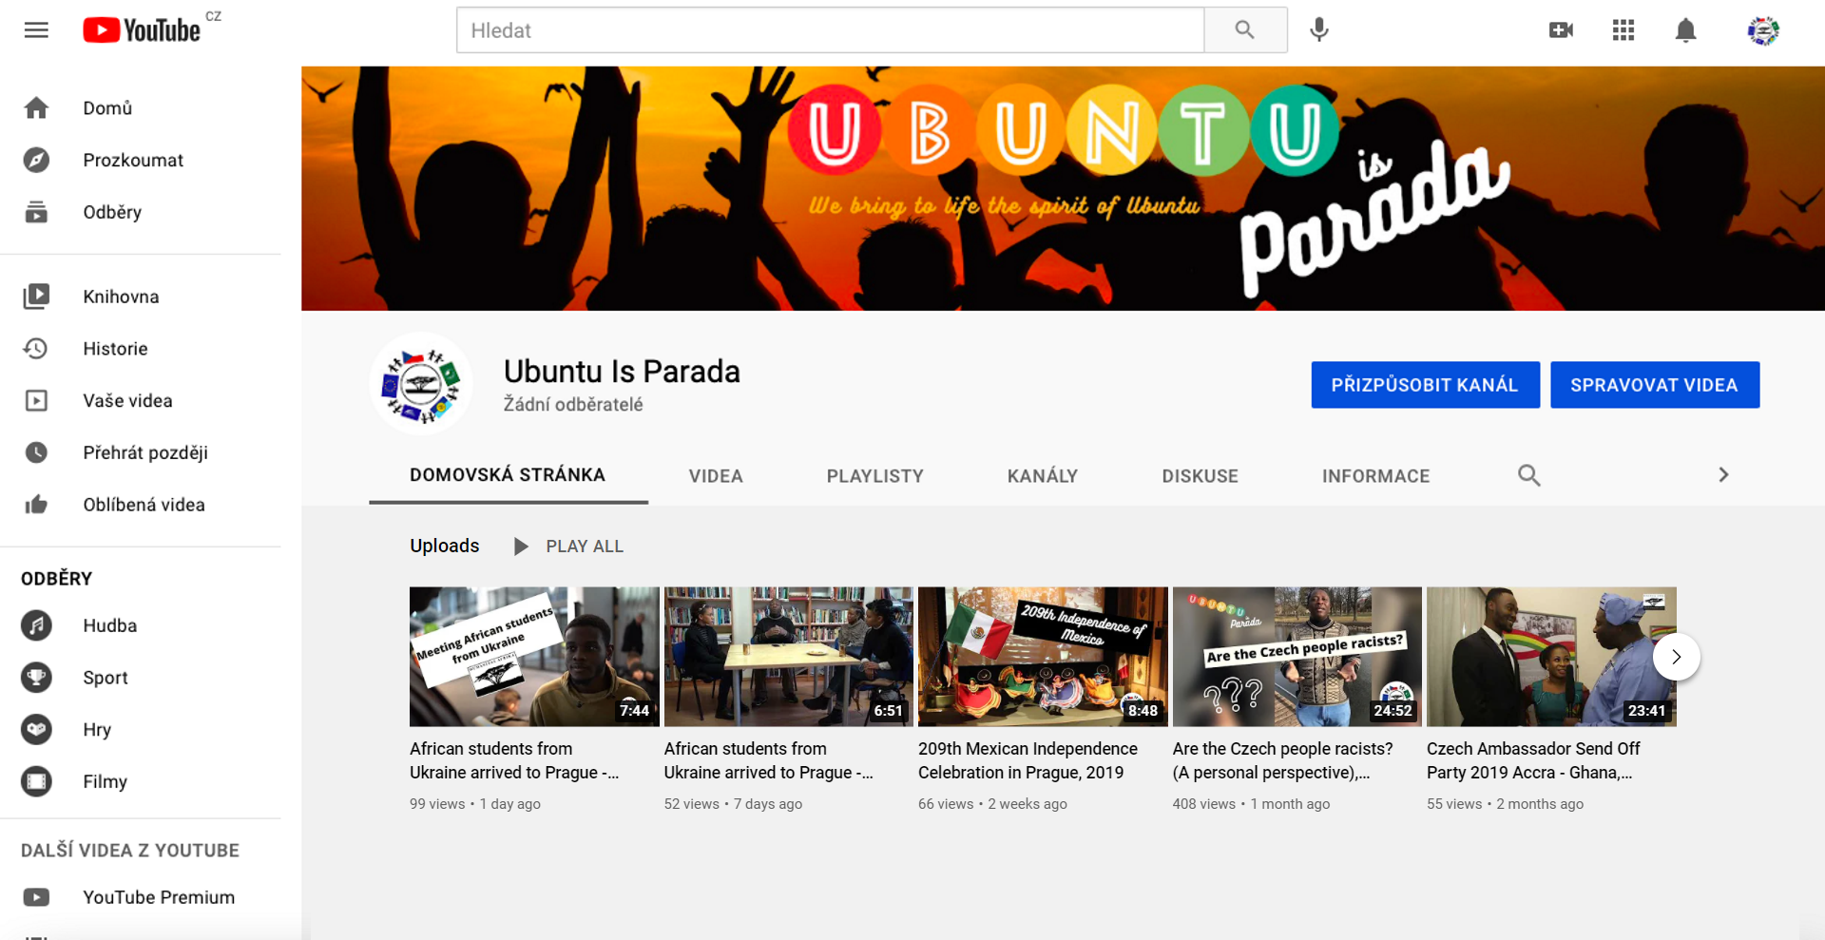Click '99 views' under first video
Viewport: 1825px width, 940px height.
pos(437,804)
